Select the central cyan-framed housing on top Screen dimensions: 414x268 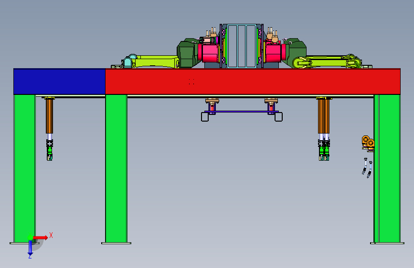[242, 46]
